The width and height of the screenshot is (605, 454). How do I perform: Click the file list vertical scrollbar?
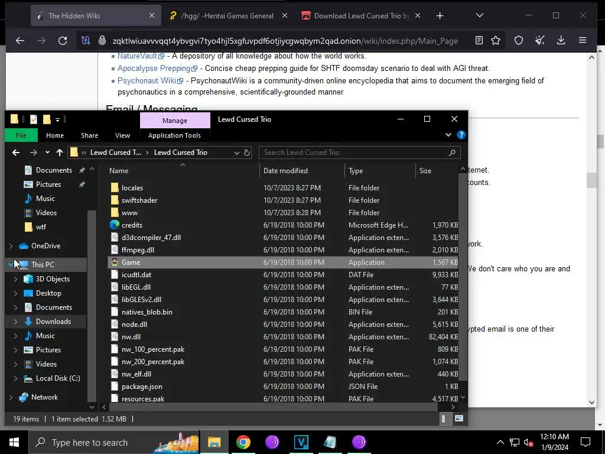(463, 277)
